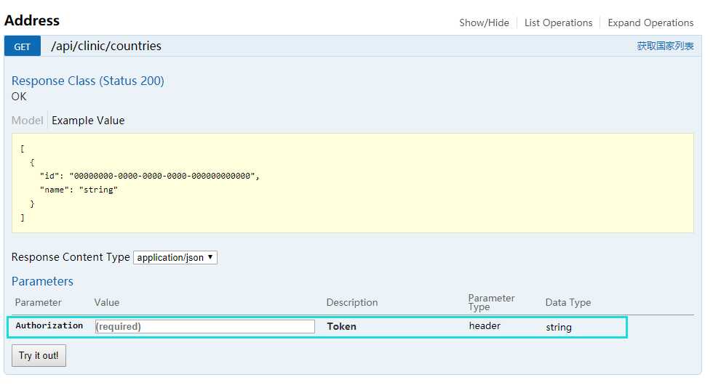Viewport: 713px width, 385px height.
Task: Open the Response Content Type dropdown
Action: (x=175, y=257)
